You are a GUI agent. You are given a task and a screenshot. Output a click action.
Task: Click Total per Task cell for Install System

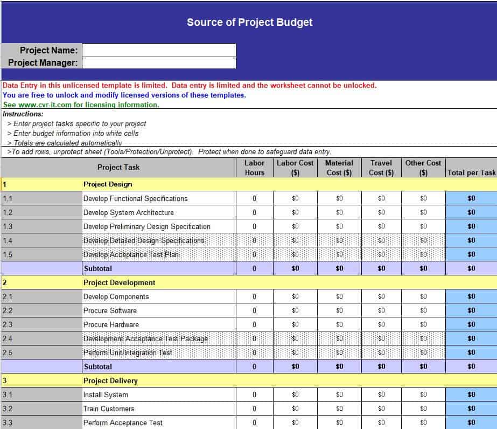click(x=471, y=395)
